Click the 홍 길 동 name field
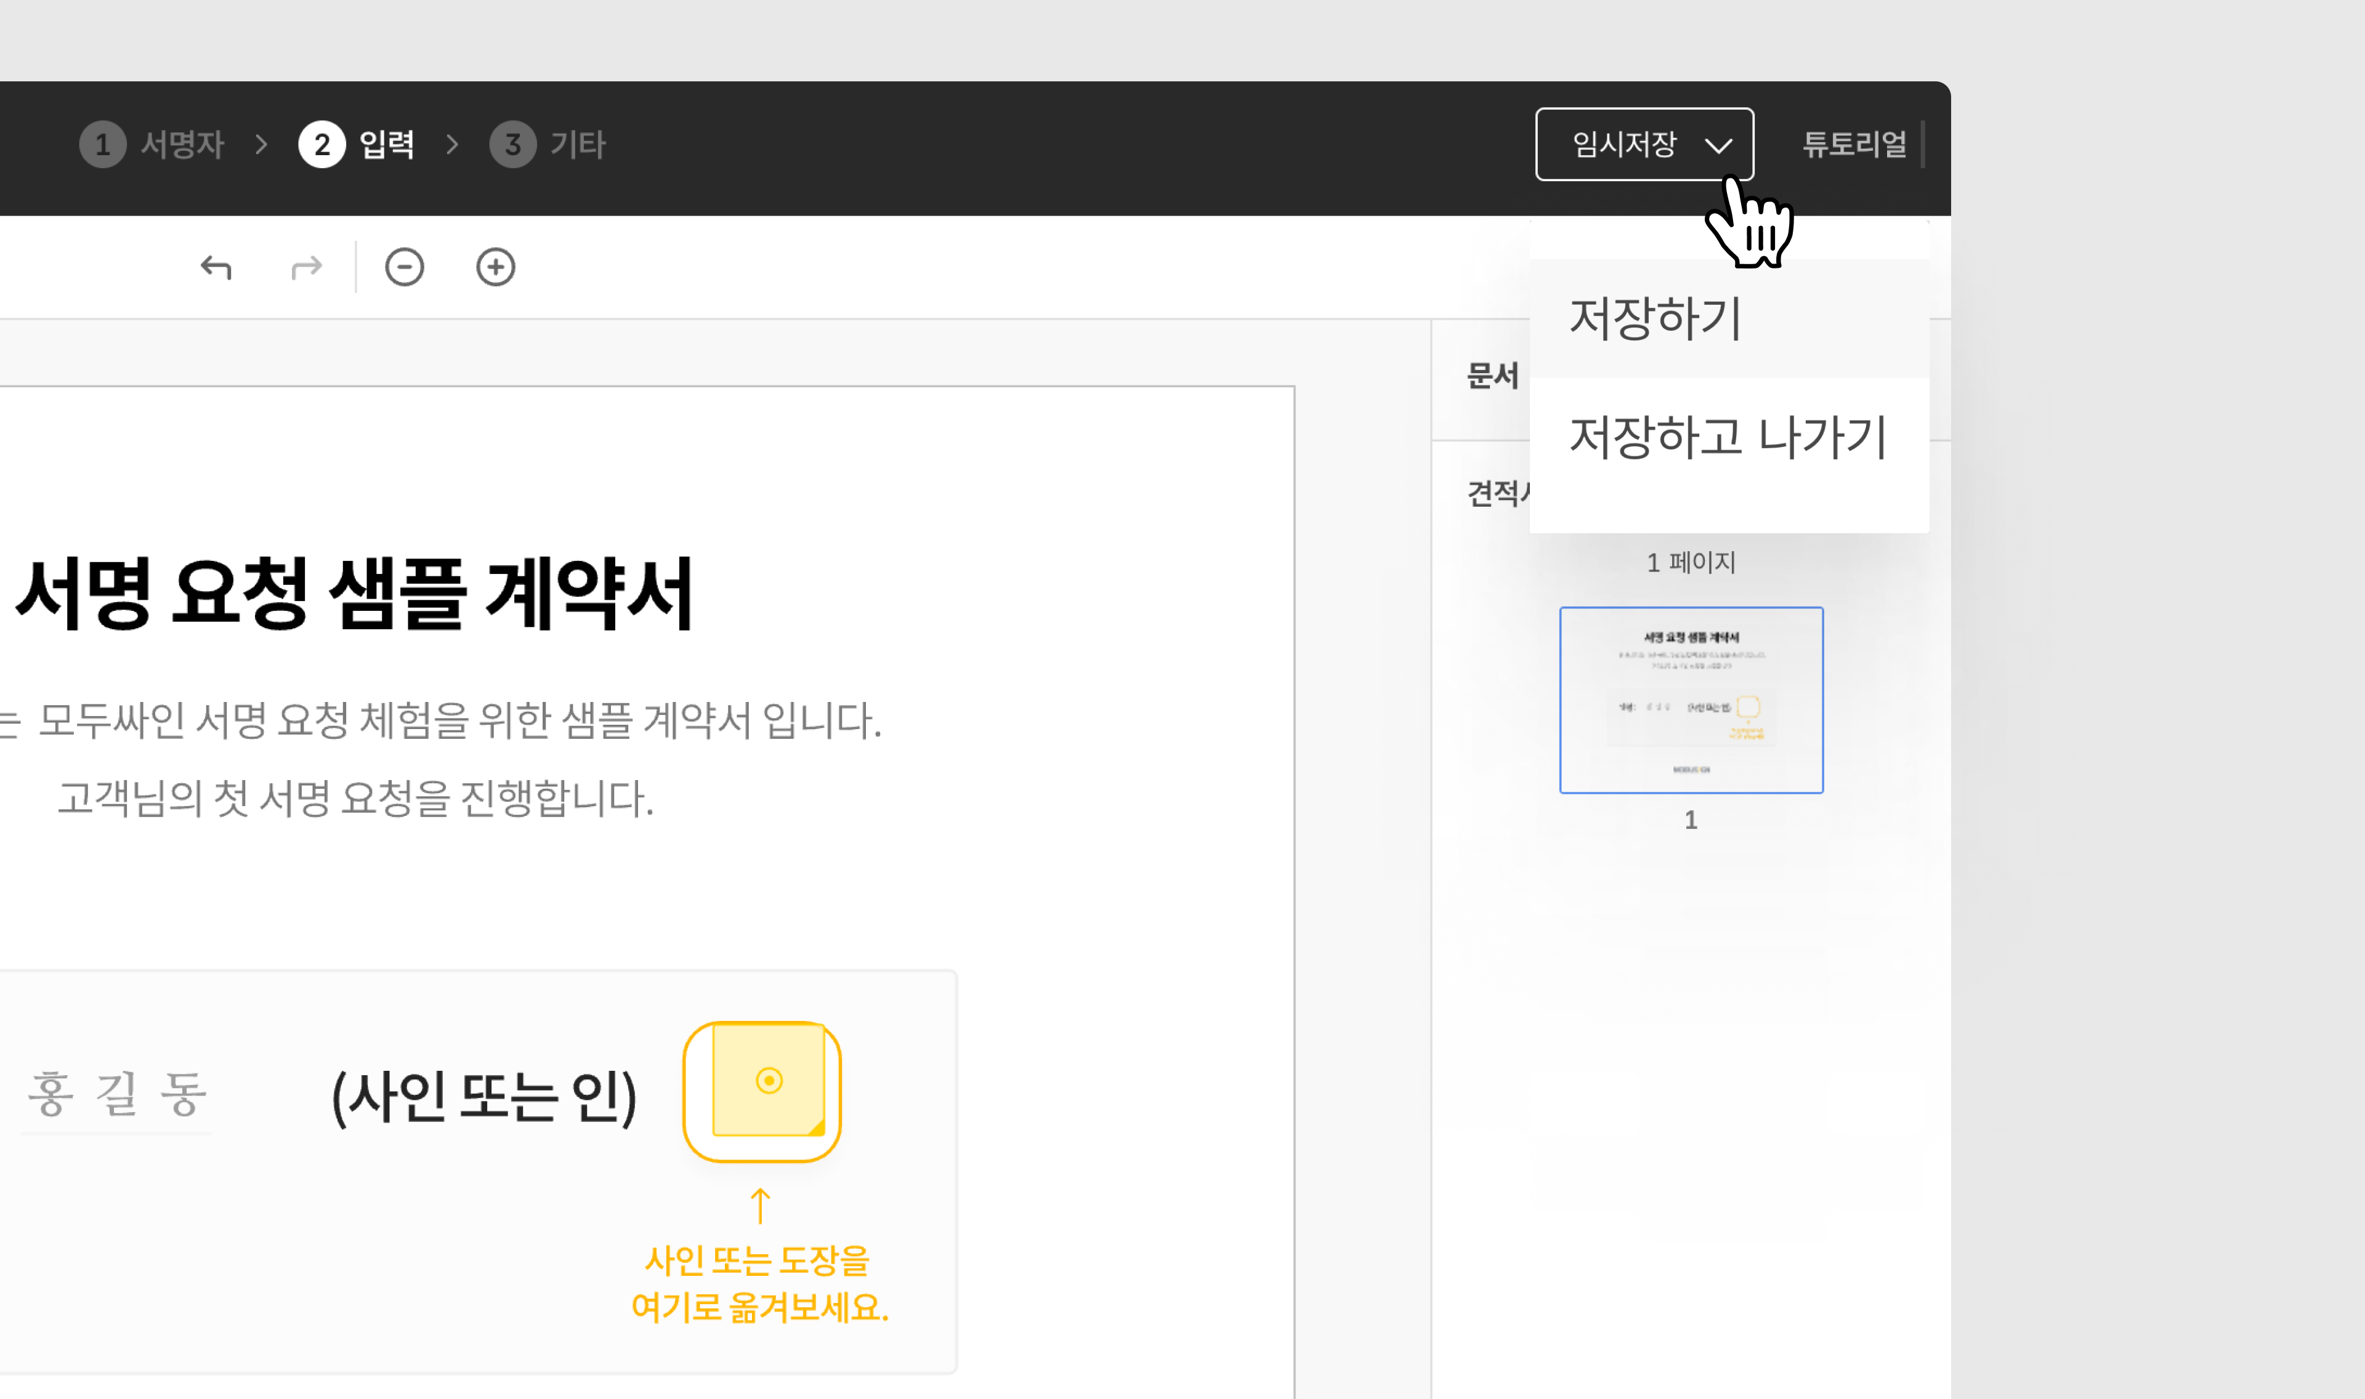The image size is (2365, 1399). (x=117, y=1094)
